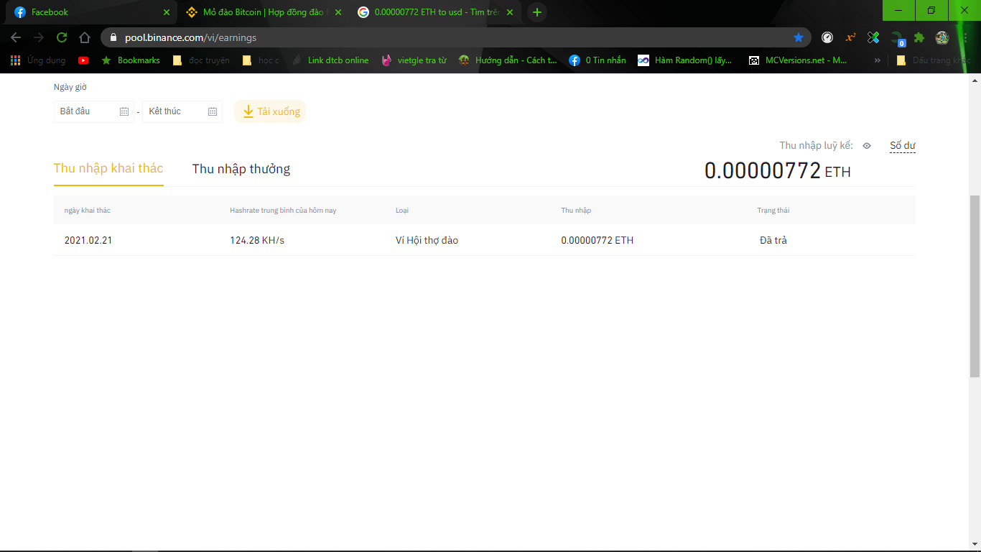Open the x² math extension

coord(850,37)
